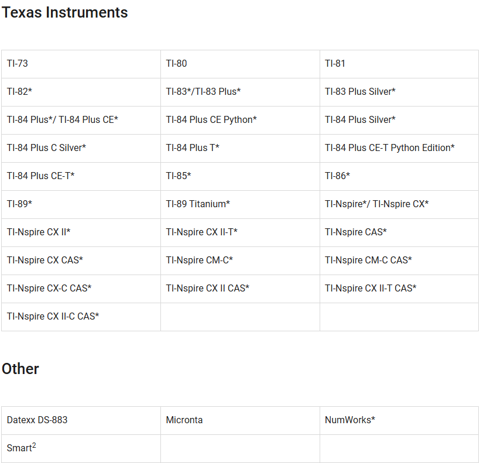Click the TI-Nspire CM-C CAS cell
This screenshot has width=480, height=463.
pos(368,260)
